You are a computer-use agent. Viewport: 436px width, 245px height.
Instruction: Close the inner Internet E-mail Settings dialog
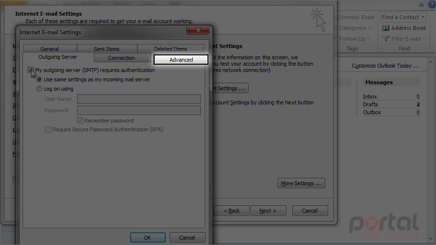pyautogui.click(x=198, y=30)
